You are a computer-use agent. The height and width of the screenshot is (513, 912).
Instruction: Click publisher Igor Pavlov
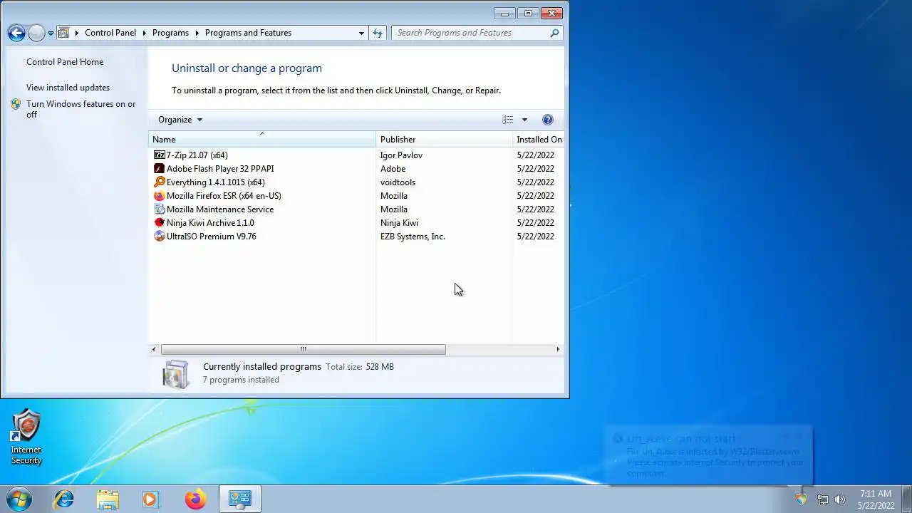click(401, 155)
